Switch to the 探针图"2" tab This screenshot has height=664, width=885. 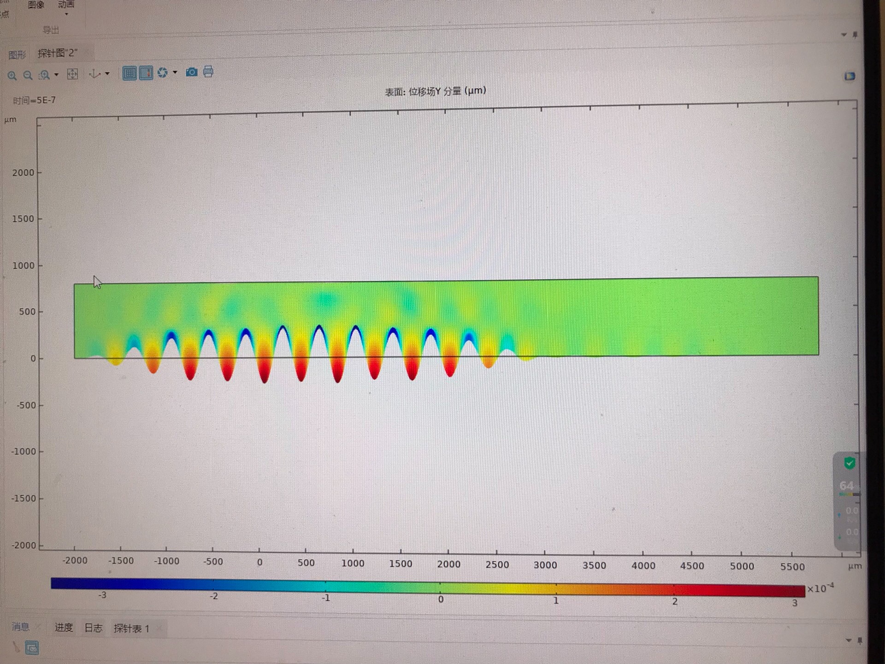[57, 53]
